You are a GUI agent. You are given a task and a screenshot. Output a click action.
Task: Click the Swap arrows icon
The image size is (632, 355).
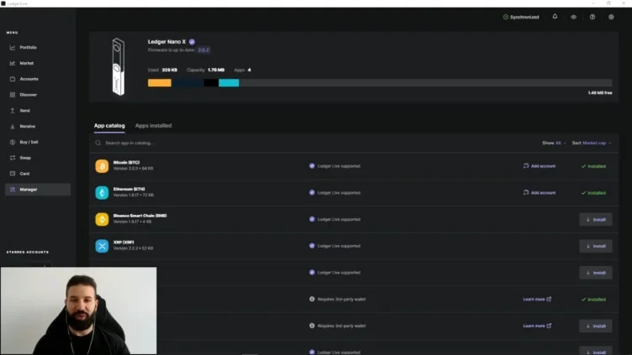(13, 158)
